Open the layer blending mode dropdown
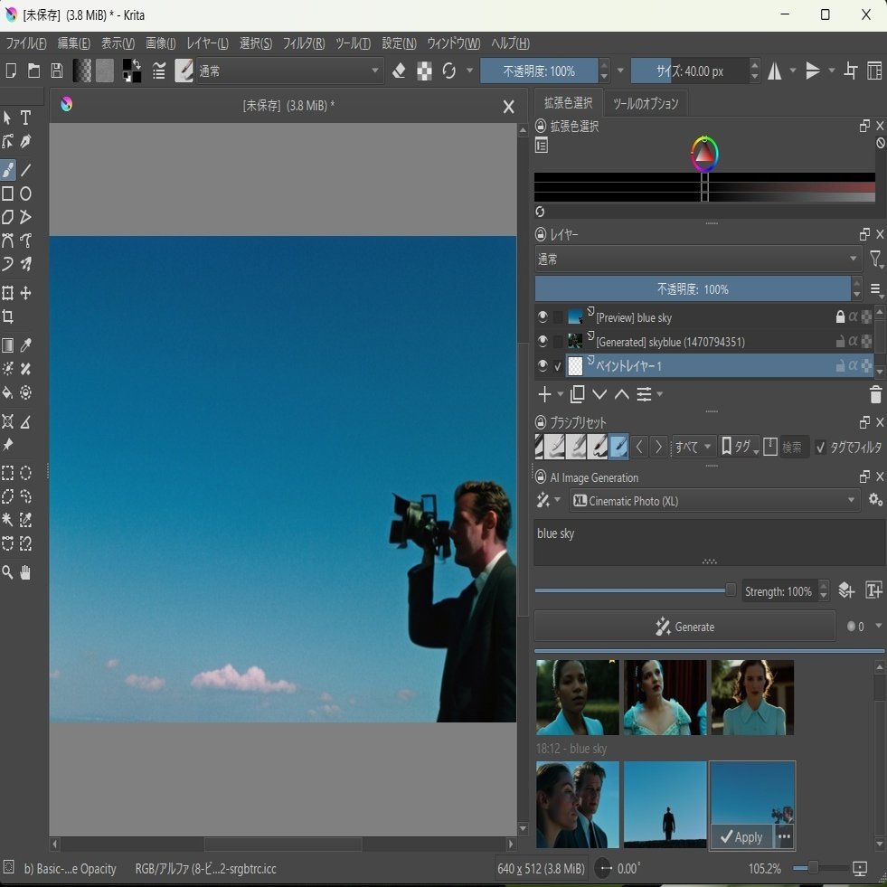Viewport: 887px width, 887px height. (698, 259)
